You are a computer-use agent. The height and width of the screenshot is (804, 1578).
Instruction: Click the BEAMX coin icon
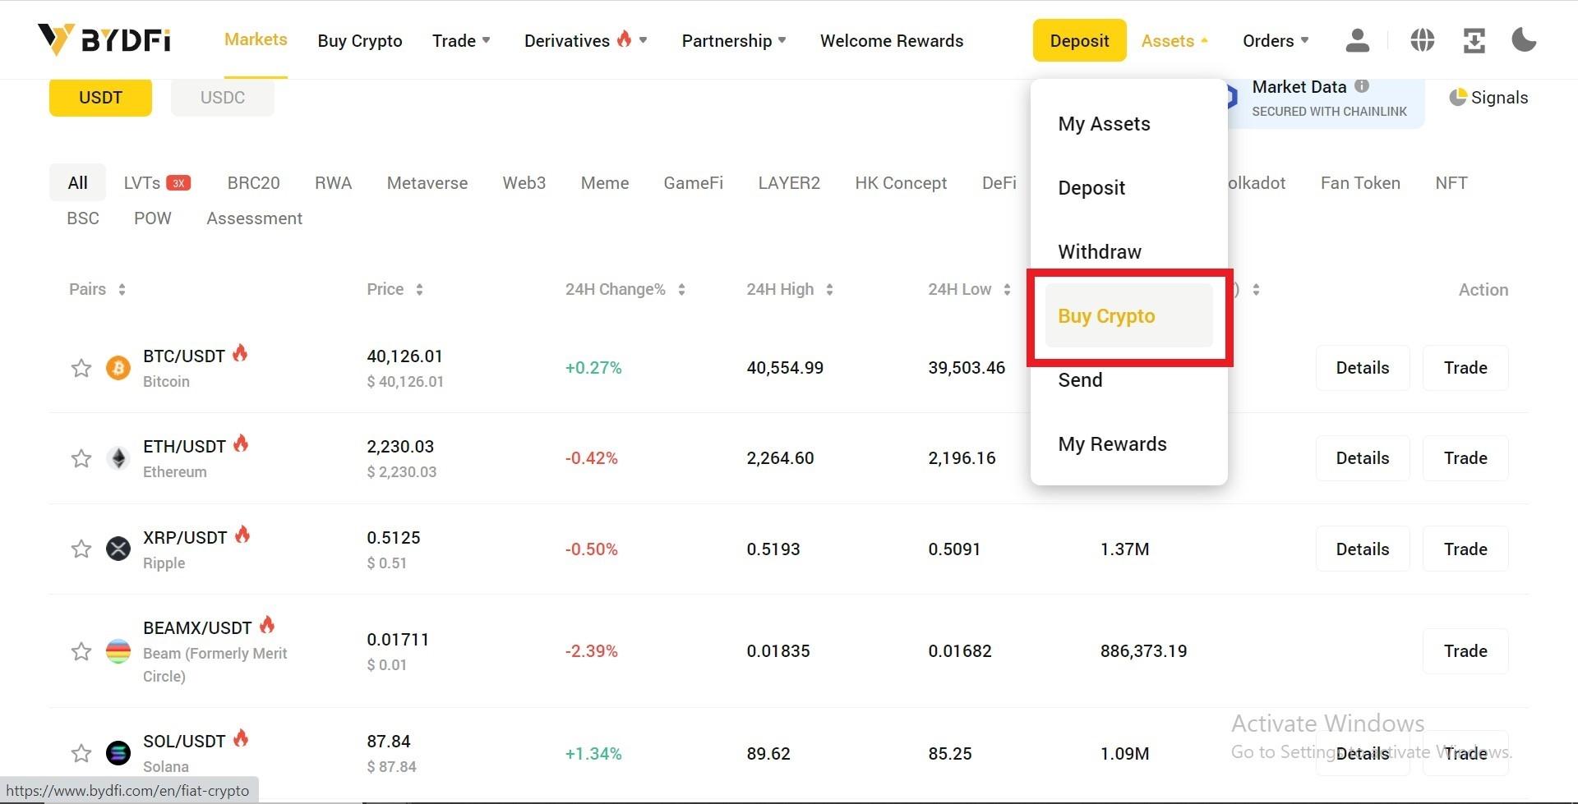pos(118,651)
